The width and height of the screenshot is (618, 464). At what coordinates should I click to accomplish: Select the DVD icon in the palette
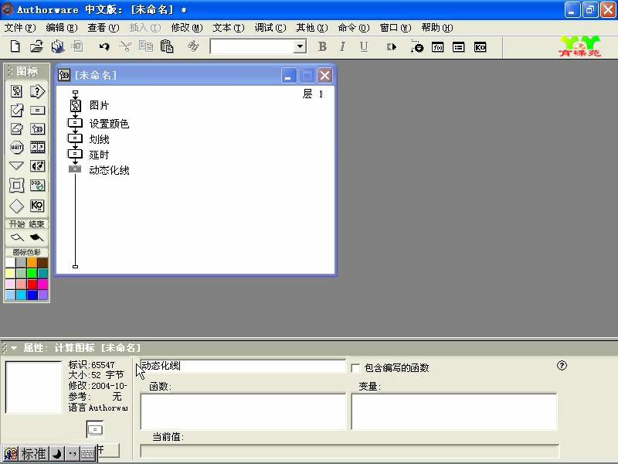point(37,186)
